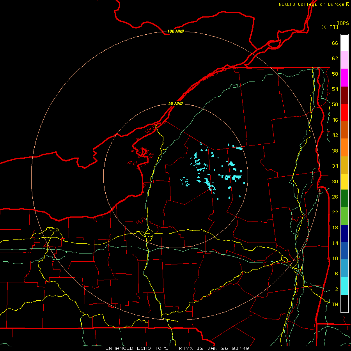
Task: Pick the dark red (maroon) legend swatch
Action: point(344,95)
